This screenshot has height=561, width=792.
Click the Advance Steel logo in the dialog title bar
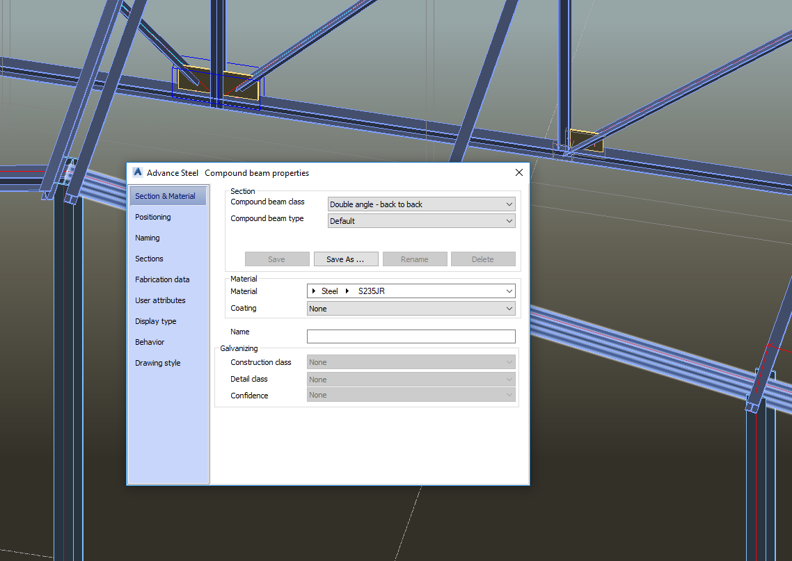137,172
